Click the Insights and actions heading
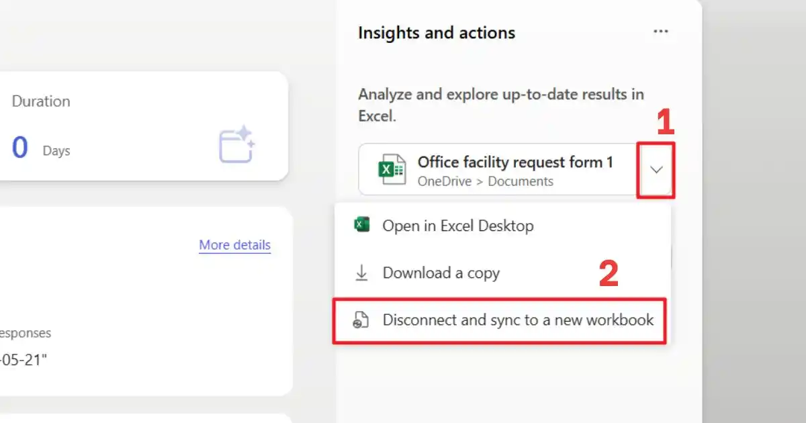Image resolution: width=806 pixels, height=423 pixels. 437,33
